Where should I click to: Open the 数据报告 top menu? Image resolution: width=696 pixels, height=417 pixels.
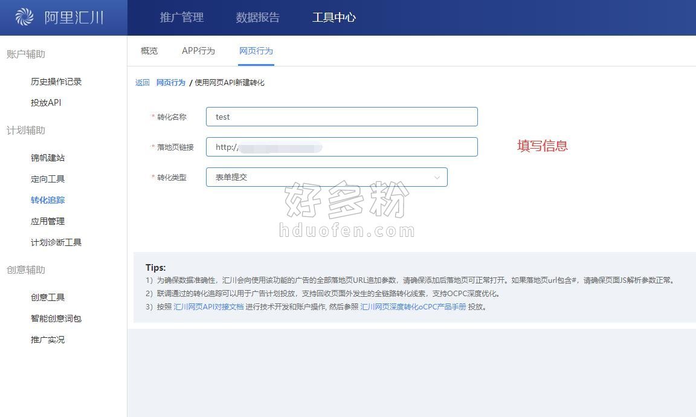257,18
